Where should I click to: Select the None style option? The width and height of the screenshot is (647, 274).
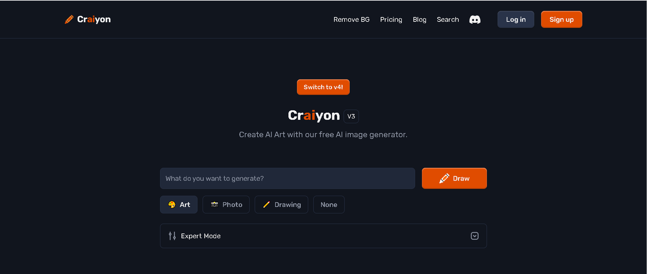click(x=329, y=205)
